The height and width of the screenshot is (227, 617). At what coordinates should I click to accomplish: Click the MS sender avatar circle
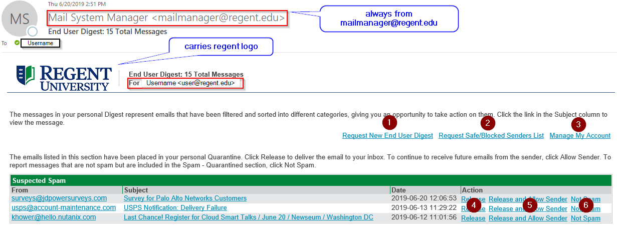click(20, 19)
